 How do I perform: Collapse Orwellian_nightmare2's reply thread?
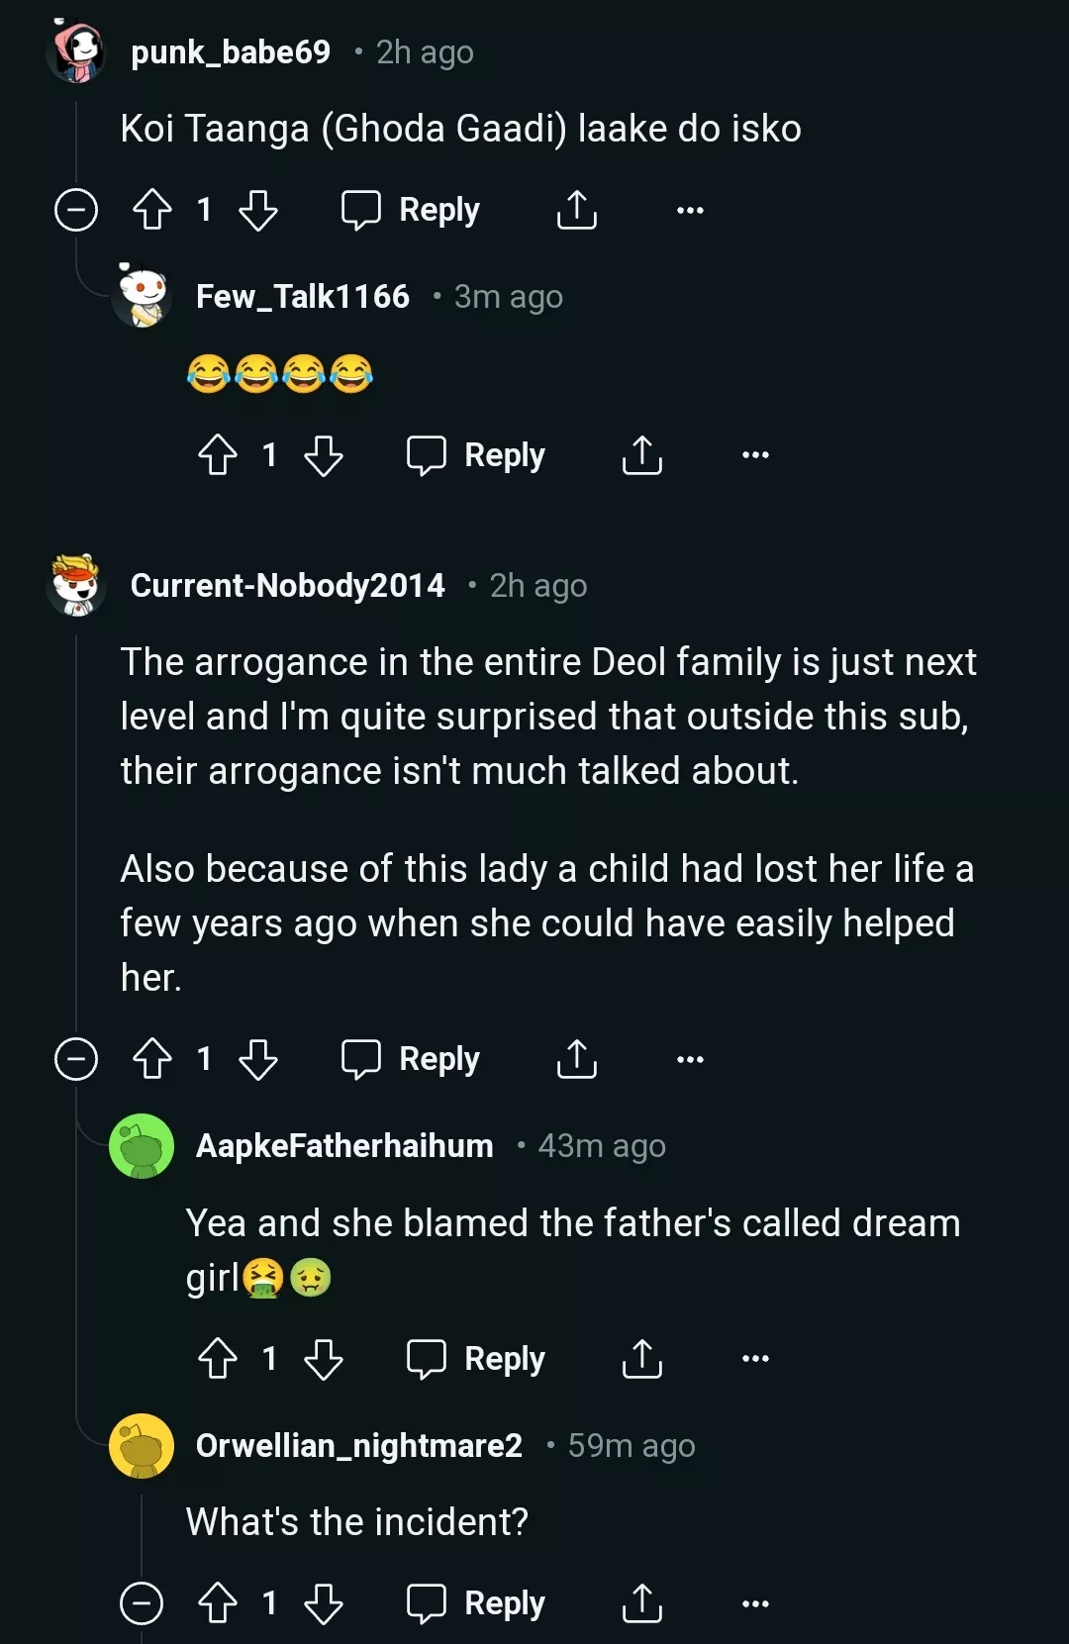tap(142, 1603)
